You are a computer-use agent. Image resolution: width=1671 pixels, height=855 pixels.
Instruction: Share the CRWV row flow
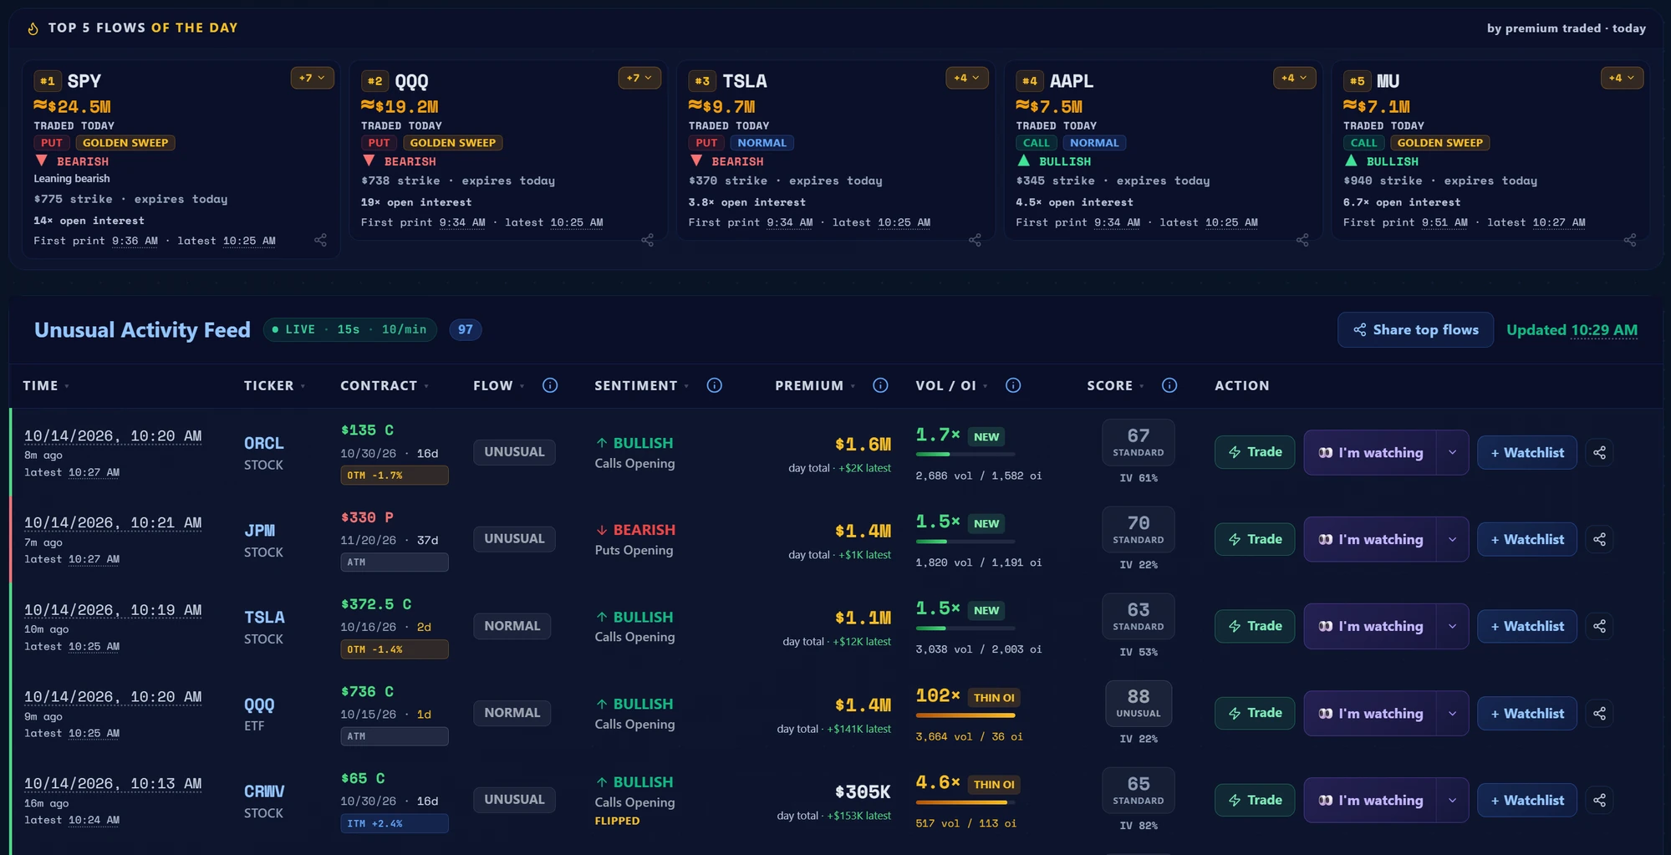(1599, 800)
